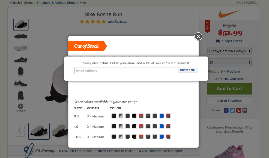Click the "SKU 7925931" text
The image size is (269, 158).
pos(247,3)
